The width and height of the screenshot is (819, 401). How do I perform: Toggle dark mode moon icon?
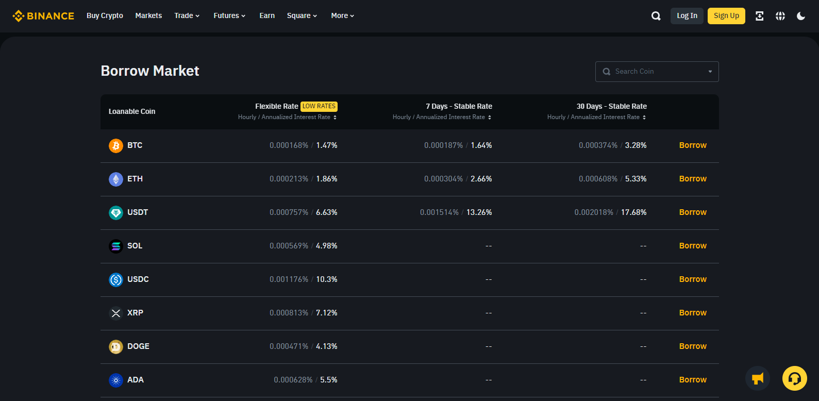[x=801, y=16]
